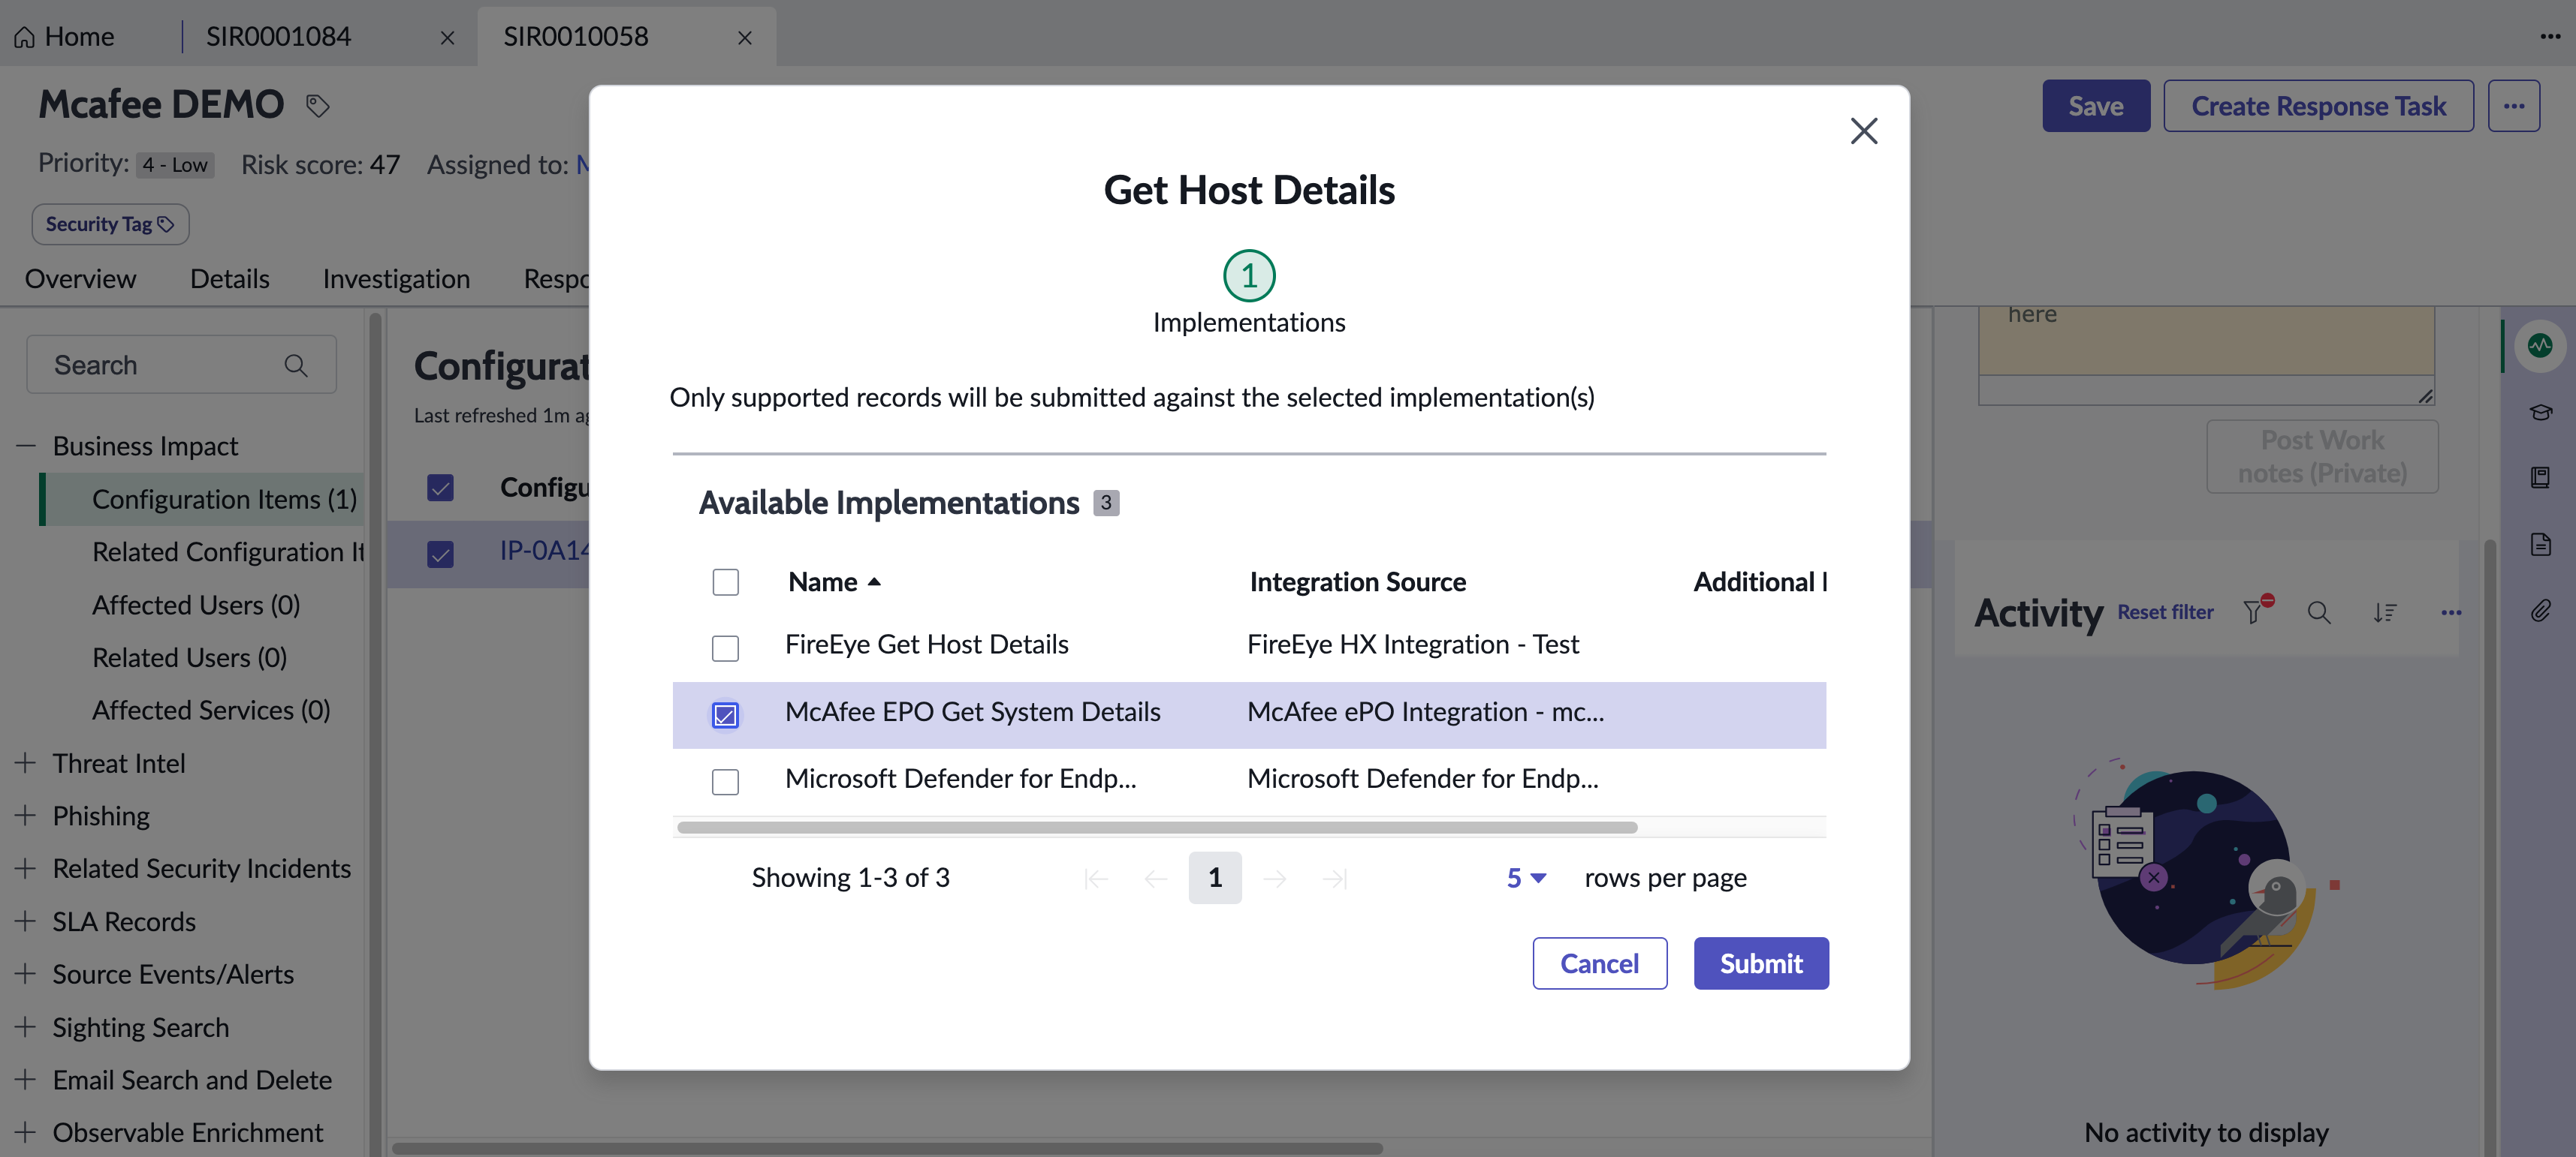Expand Related Security Incidents section
This screenshot has height=1157, width=2576.
(x=26, y=868)
